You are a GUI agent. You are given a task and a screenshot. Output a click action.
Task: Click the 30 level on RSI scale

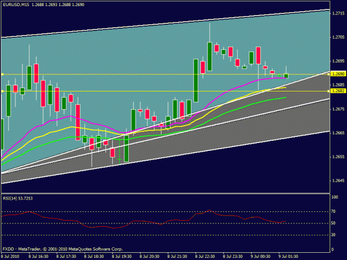pyautogui.click(x=333, y=235)
